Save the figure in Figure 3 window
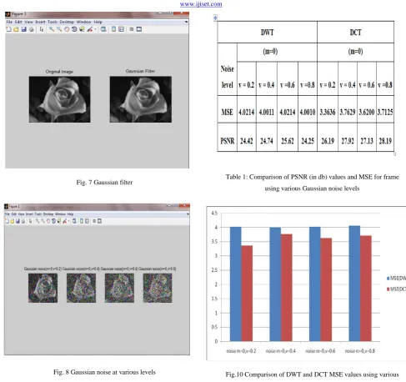Screen dimensions: 406x382 click(24, 29)
